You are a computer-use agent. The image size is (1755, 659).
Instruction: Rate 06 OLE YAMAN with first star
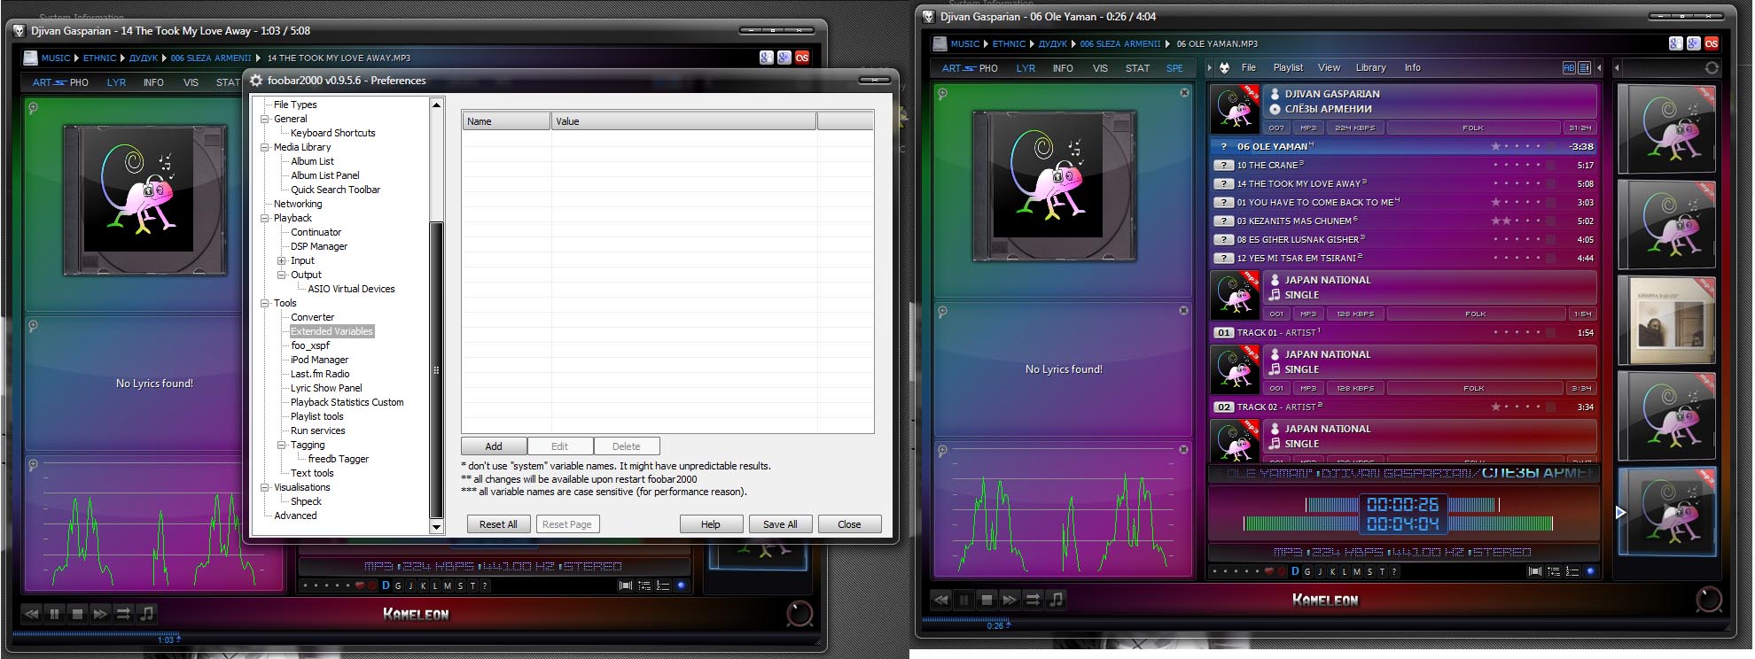1496,146
